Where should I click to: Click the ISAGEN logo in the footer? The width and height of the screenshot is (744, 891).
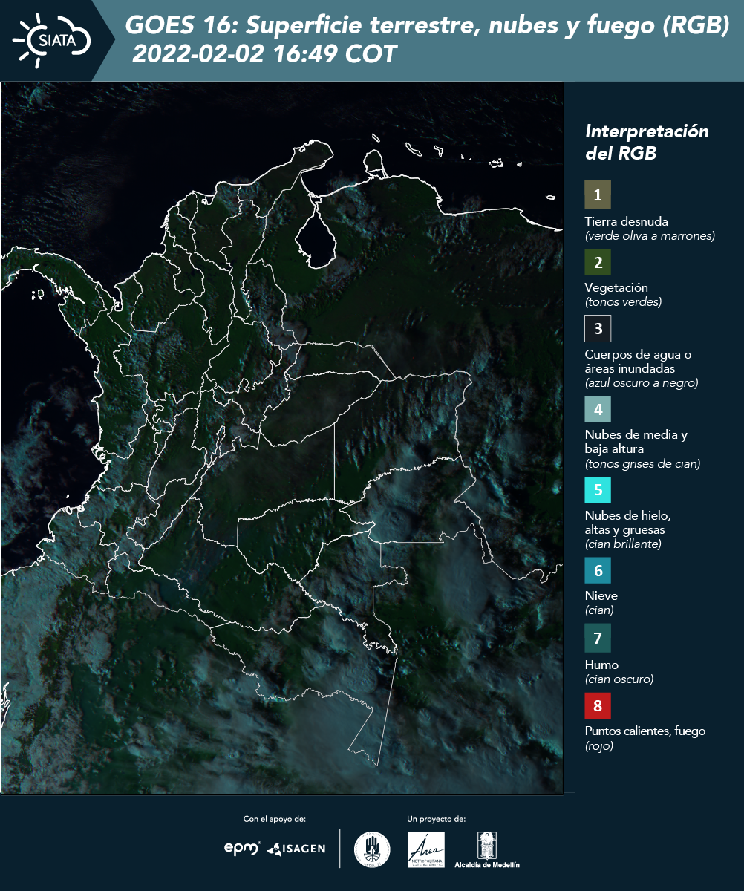pyautogui.click(x=296, y=849)
